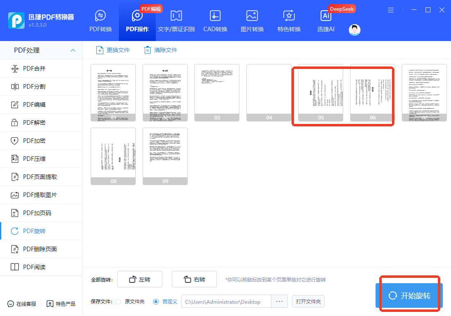Click the save path input field

click(226, 302)
